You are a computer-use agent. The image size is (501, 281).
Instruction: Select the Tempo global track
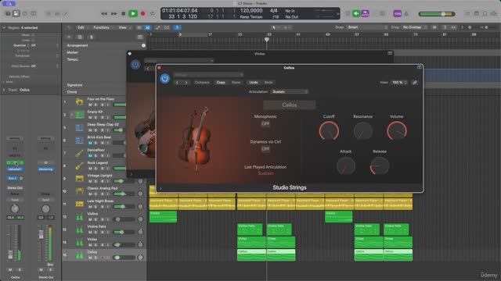tap(73, 59)
